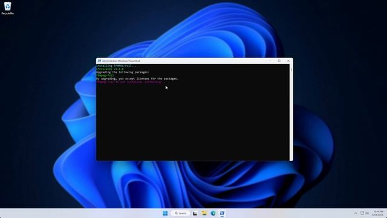Screen dimensions: 387x218
Task: Click the taskbar Search box
Action: pos(180,213)
